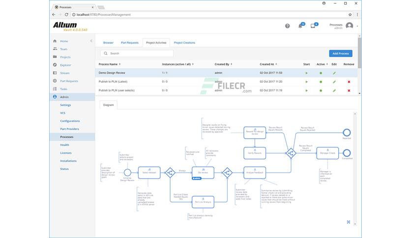
Task: Toggle active status of Publish to PLM (user selects)
Action: tap(321, 90)
